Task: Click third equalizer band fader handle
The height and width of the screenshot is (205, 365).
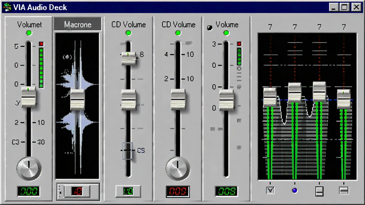Action: click(319, 91)
